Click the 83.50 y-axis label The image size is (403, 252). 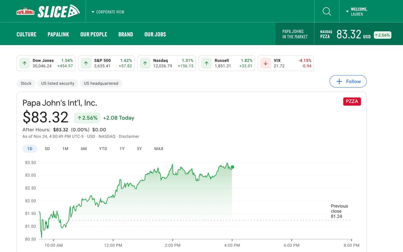[x=31, y=163]
